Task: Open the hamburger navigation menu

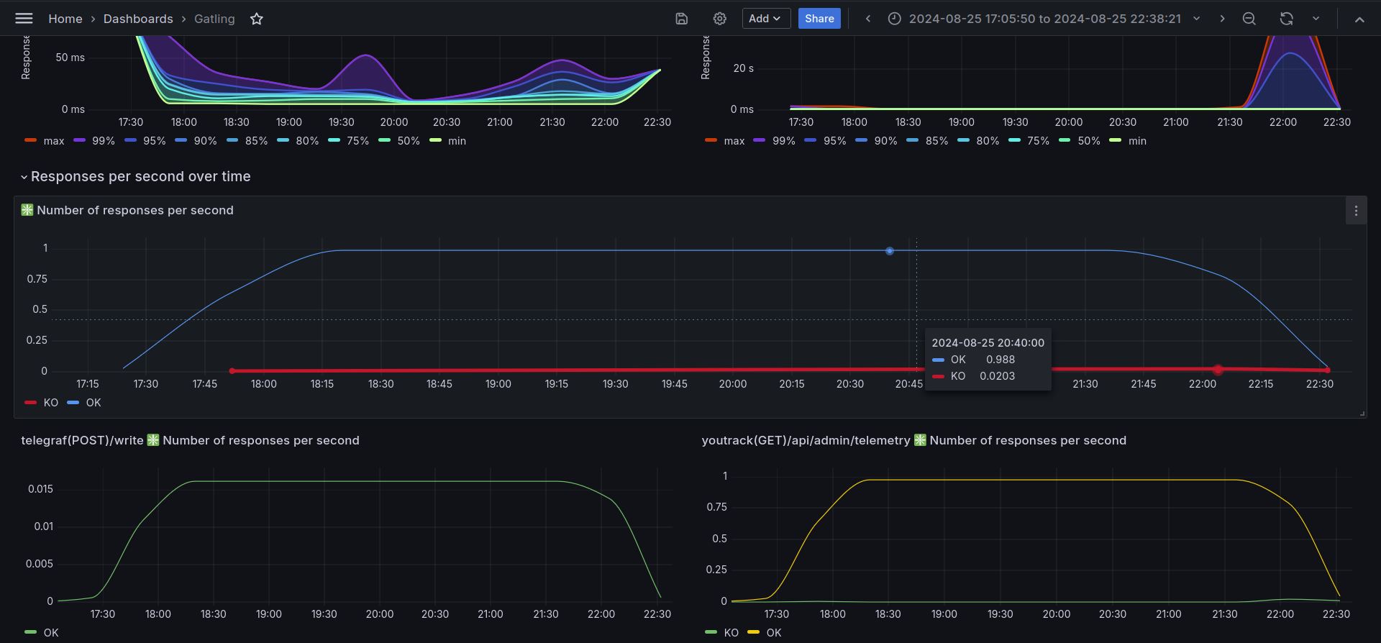Action: [x=24, y=19]
